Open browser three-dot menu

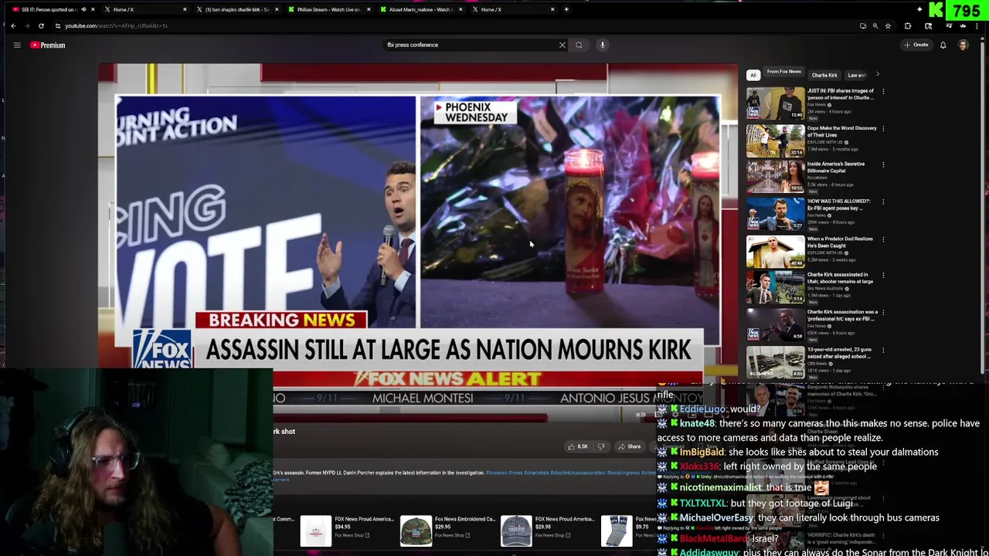pos(978,25)
